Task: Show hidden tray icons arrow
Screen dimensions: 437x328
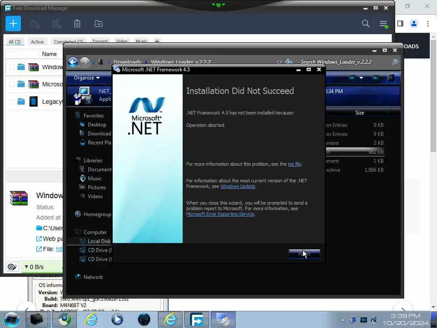Action: point(343,320)
